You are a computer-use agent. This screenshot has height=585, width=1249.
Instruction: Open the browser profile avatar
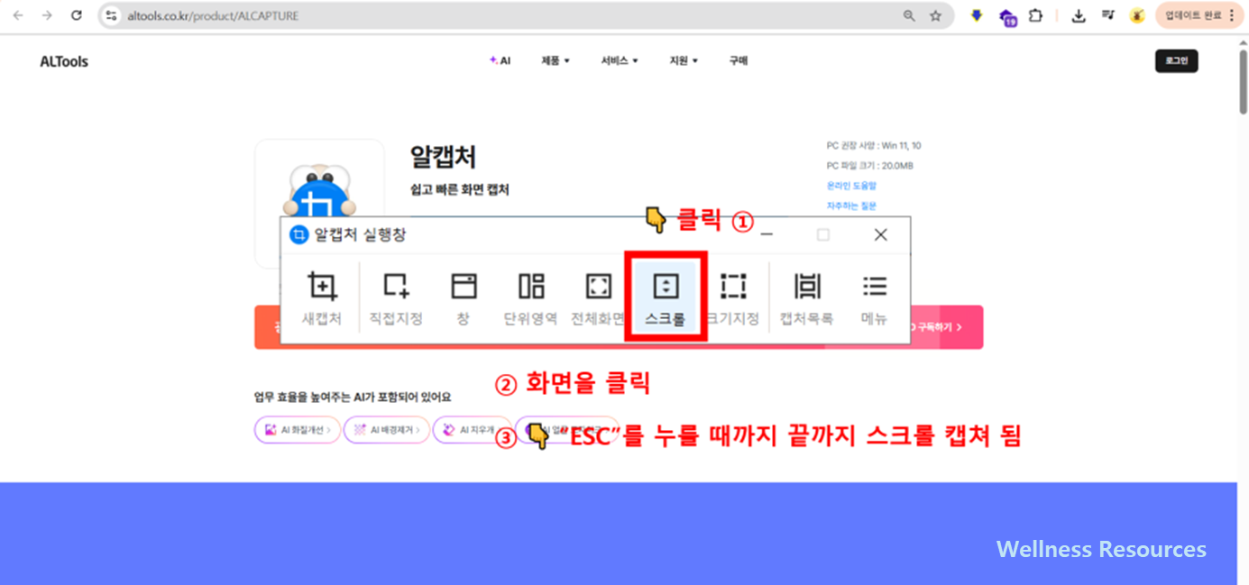tap(1138, 15)
